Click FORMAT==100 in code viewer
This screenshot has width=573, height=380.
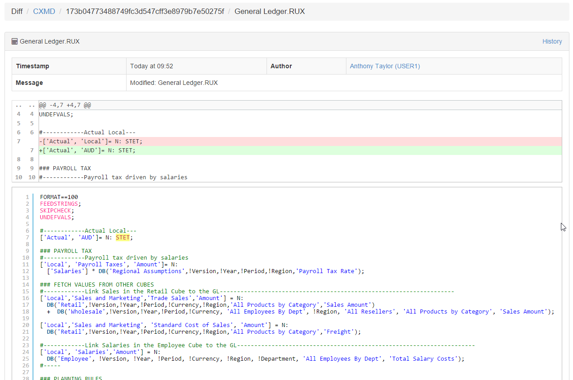tap(59, 197)
